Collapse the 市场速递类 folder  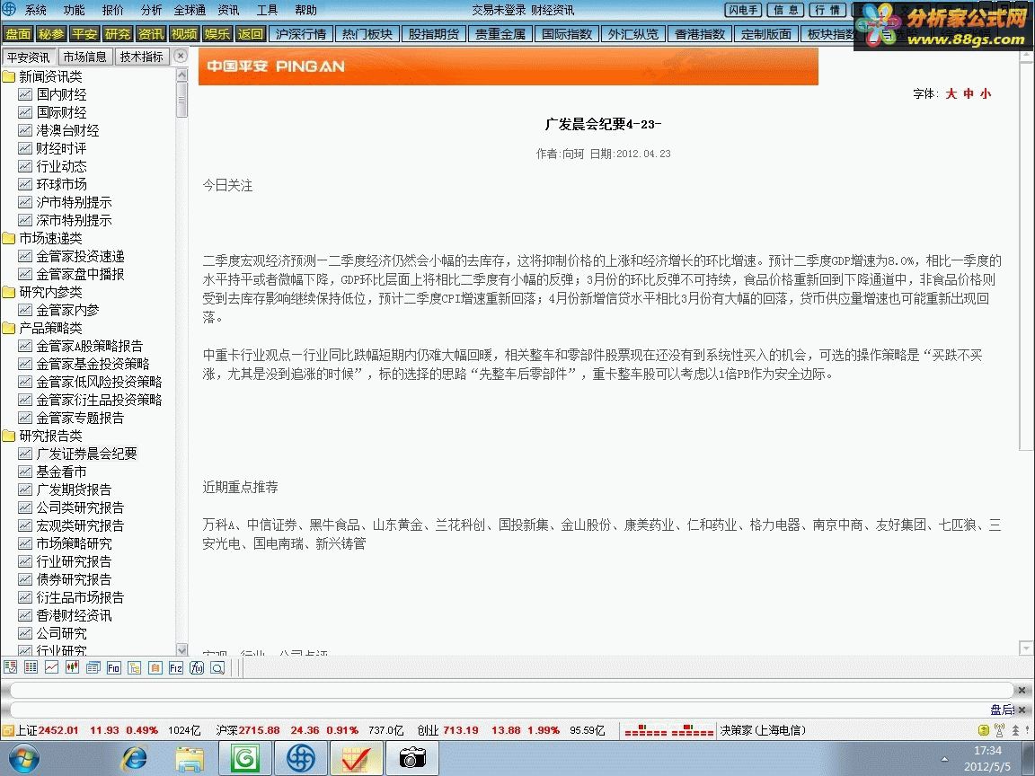pos(9,238)
